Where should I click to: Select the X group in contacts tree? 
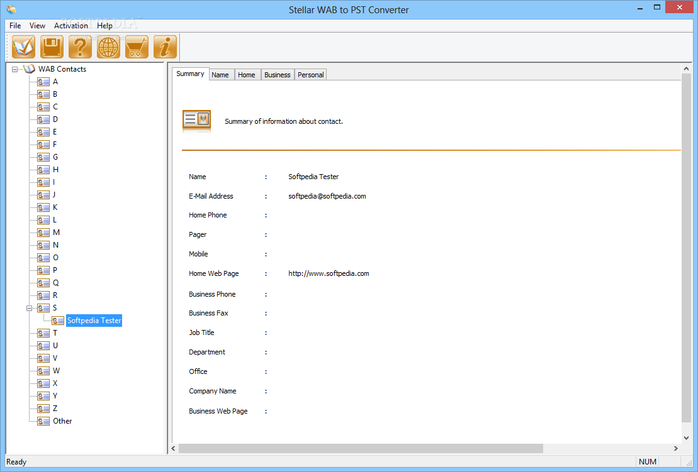[55, 383]
